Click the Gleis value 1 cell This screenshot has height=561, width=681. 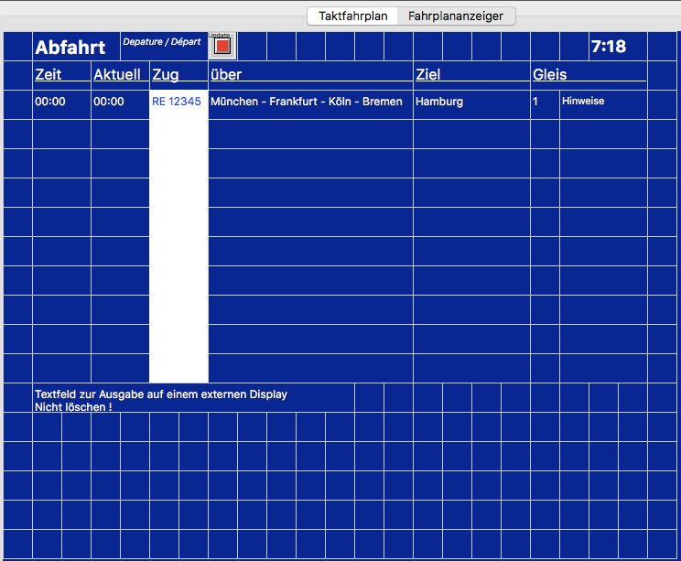[536, 102]
